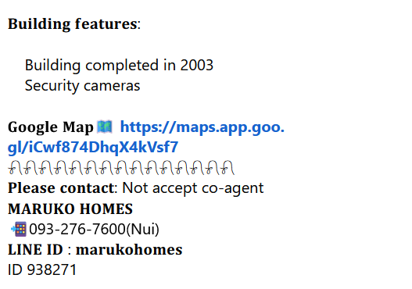Click the '(Nui)' contact name
The height and width of the screenshot is (289, 412).
coord(143,229)
